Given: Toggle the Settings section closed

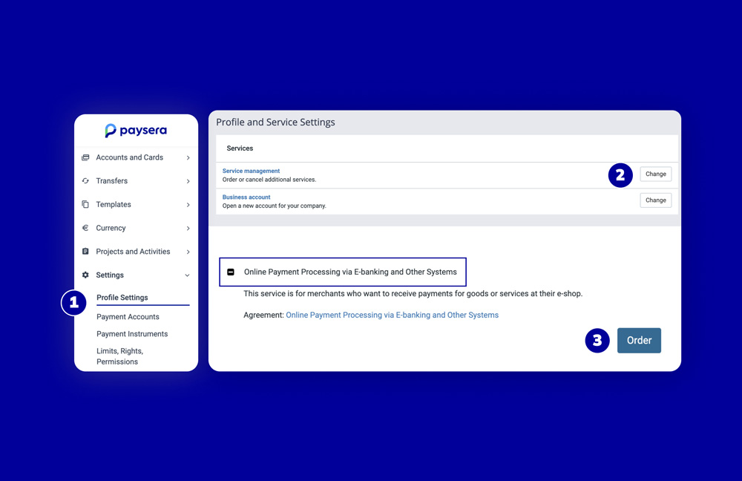Looking at the screenshot, I should click(187, 275).
